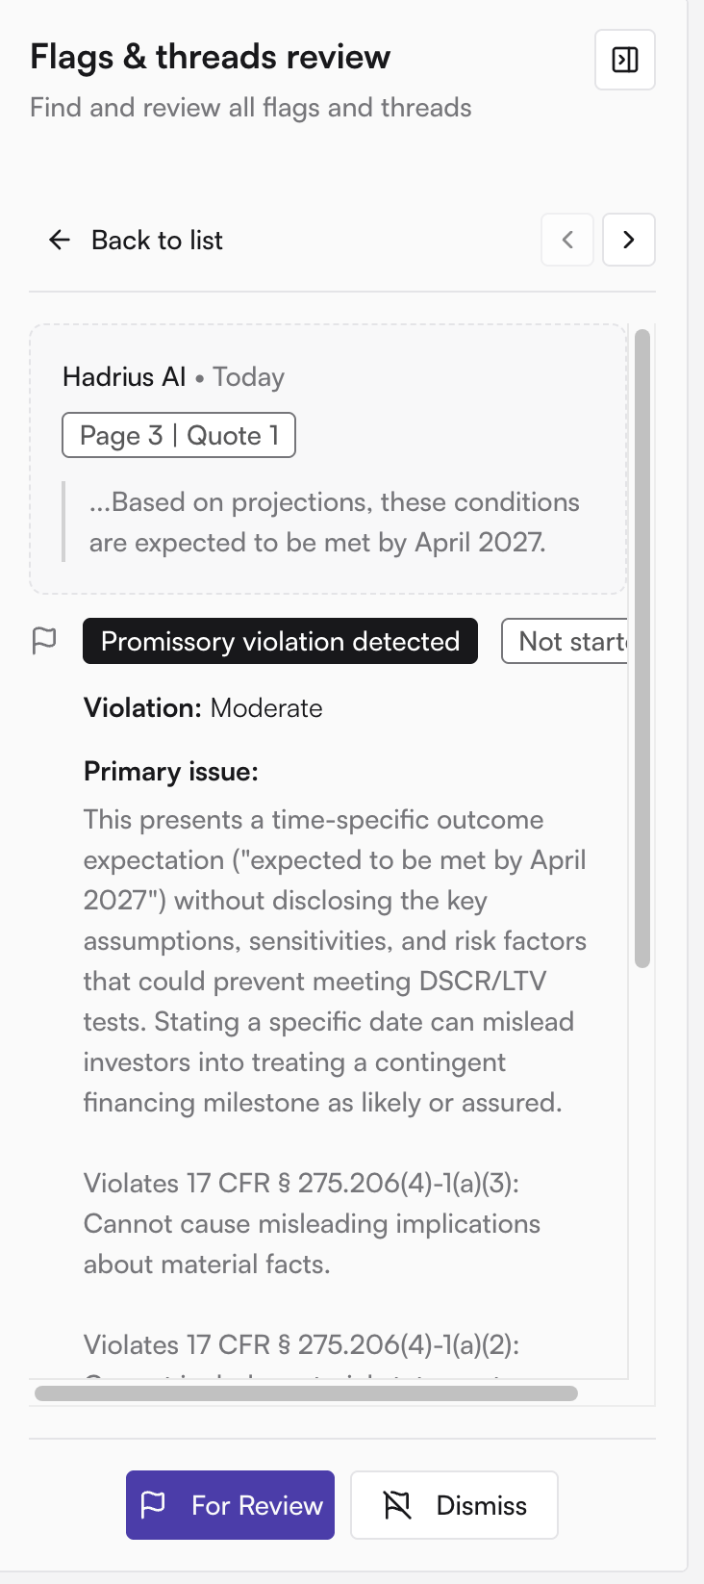Select the Promissory violation detected badge

[x=280, y=641]
